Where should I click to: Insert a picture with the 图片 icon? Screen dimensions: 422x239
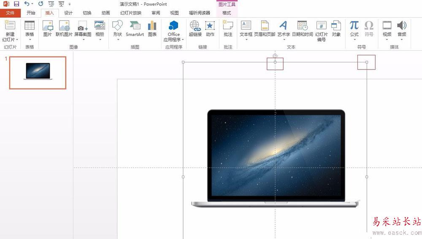point(47,29)
